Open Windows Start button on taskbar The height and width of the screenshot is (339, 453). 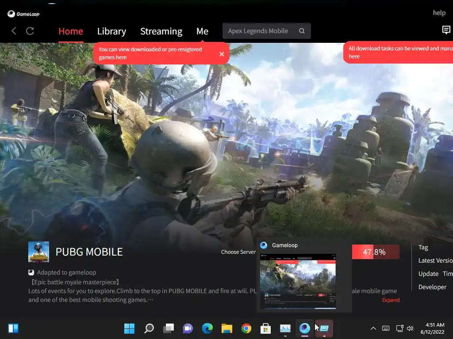(x=129, y=328)
